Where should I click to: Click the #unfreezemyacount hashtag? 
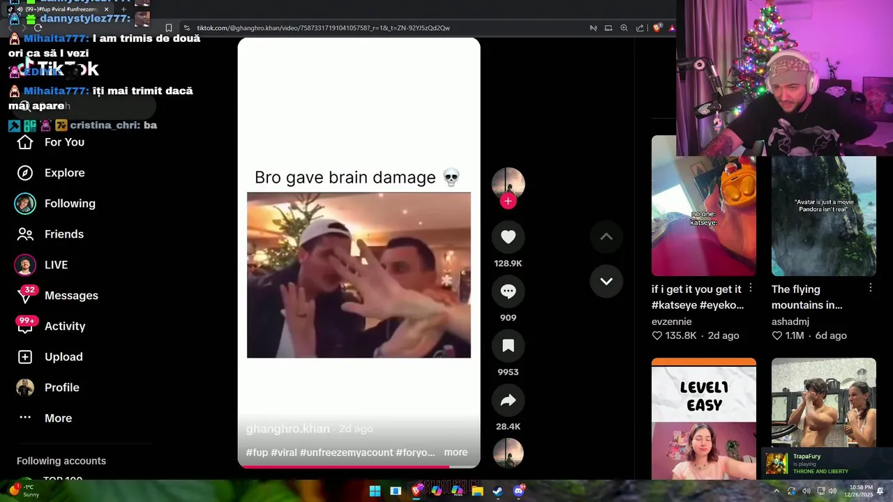coord(346,452)
